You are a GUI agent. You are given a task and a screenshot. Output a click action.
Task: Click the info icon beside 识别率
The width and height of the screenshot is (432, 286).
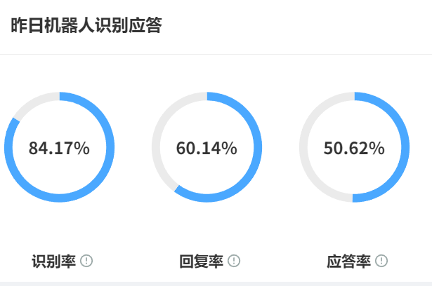click(86, 261)
